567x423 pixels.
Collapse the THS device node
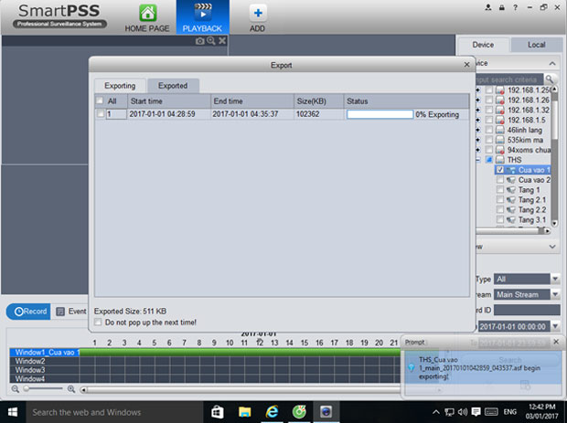tap(478, 160)
